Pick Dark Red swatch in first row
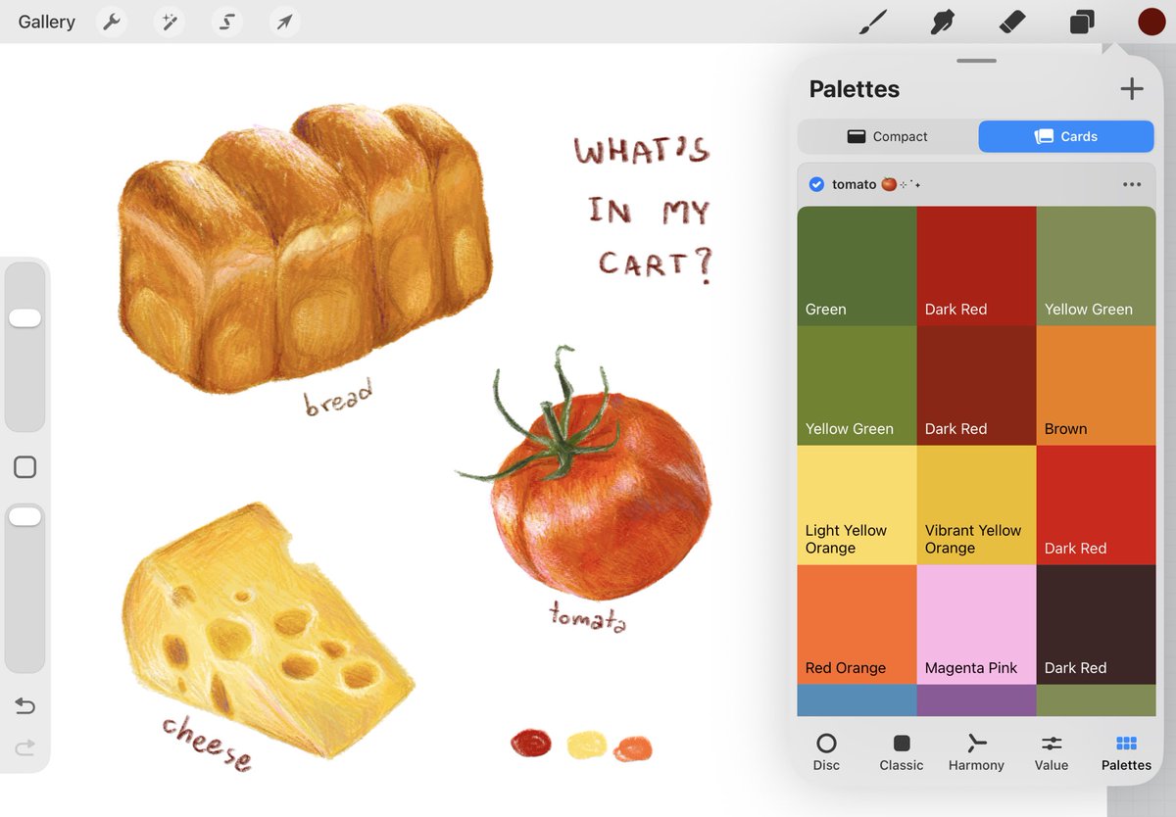 [x=976, y=265]
